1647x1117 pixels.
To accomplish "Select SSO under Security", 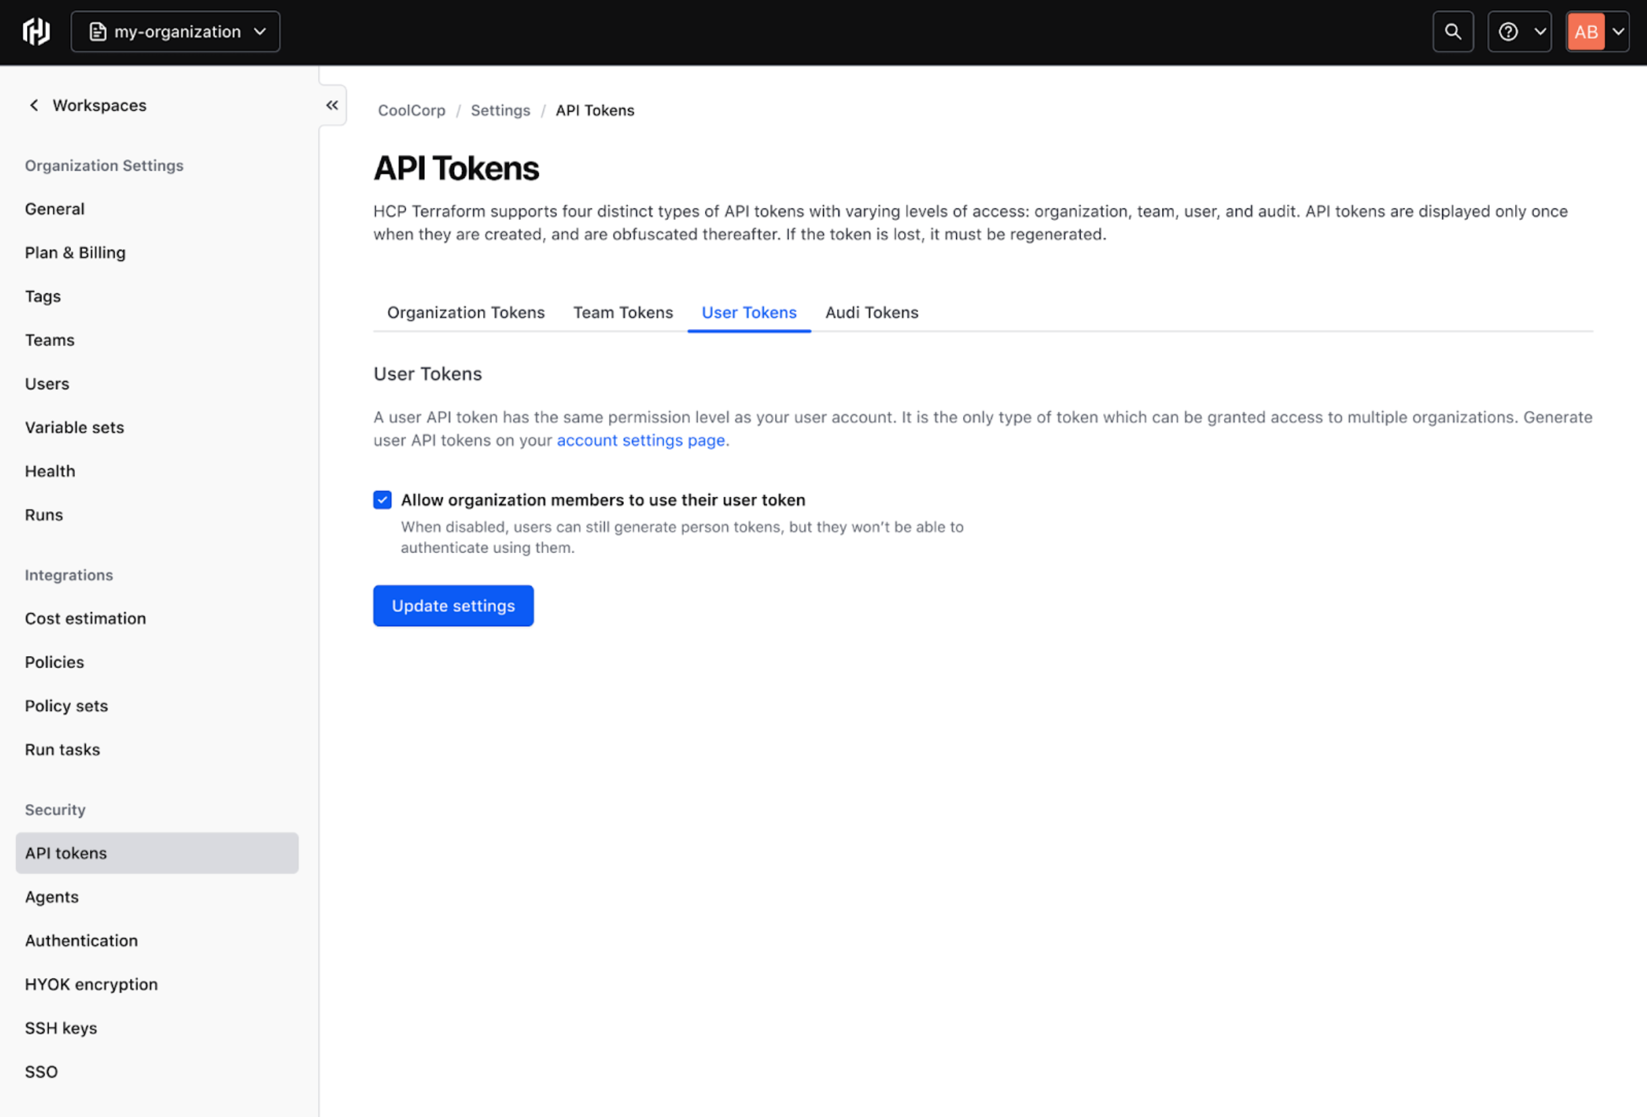I will [41, 1071].
